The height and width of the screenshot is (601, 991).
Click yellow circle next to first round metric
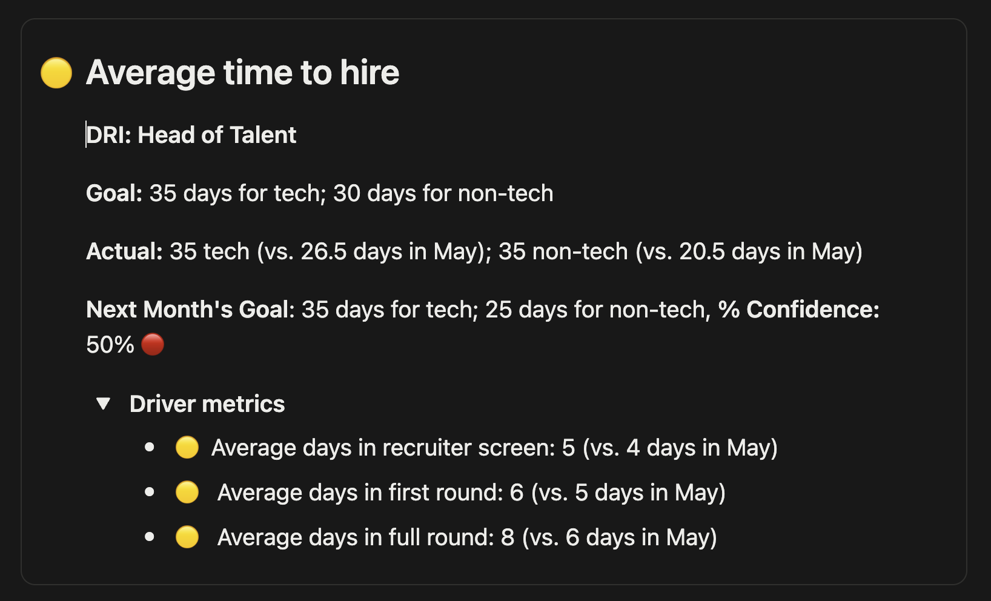click(187, 493)
